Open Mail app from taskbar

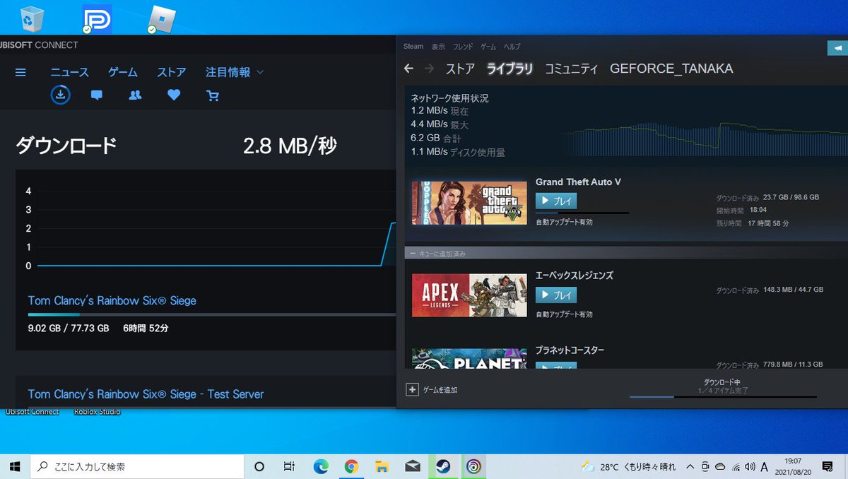point(413,466)
